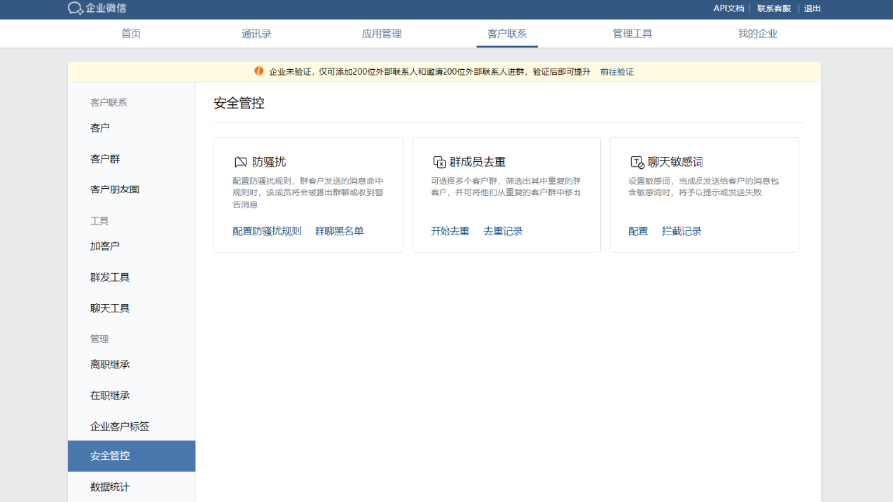
Task: Go to the 管理工具 tab
Action: point(632,33)
